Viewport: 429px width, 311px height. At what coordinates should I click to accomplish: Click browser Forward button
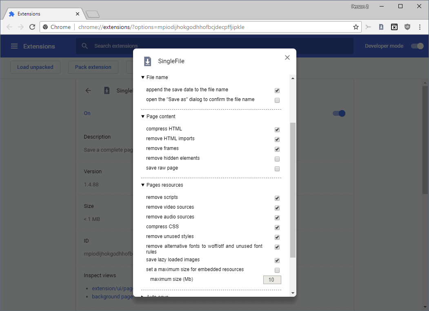point(21,27)
